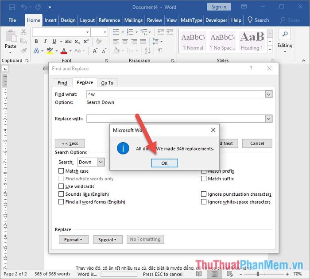Viewport: 310px width, 279px height.
Task: Click the Editing search icon in ribbon
Action: coord(285,35)
